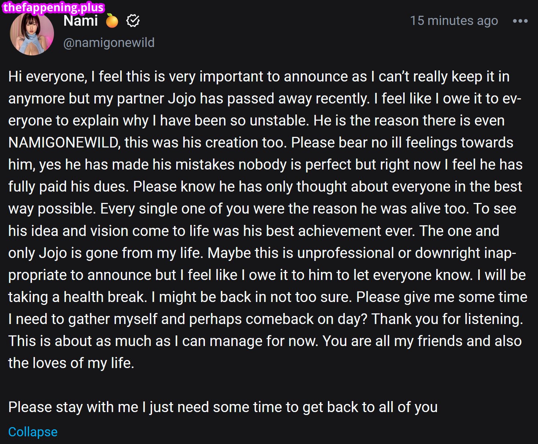Click the orange emoji beside Nami
538x444 pixels.
coord(112,21)
